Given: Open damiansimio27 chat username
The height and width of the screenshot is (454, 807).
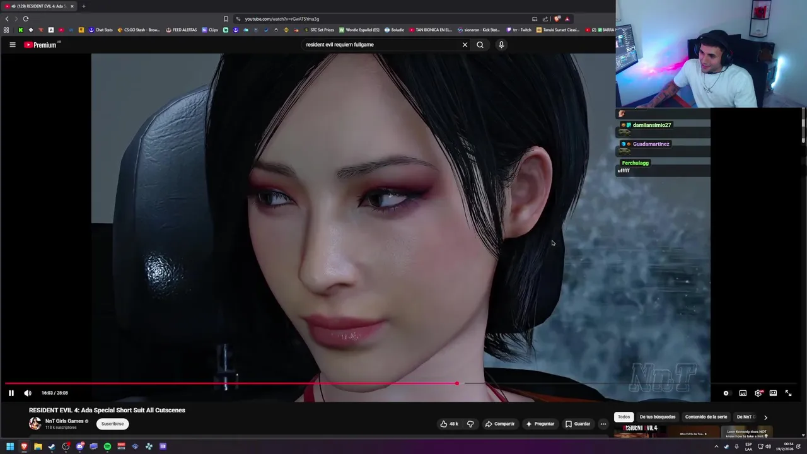Looking at the screenshot, I should (652, 125).
